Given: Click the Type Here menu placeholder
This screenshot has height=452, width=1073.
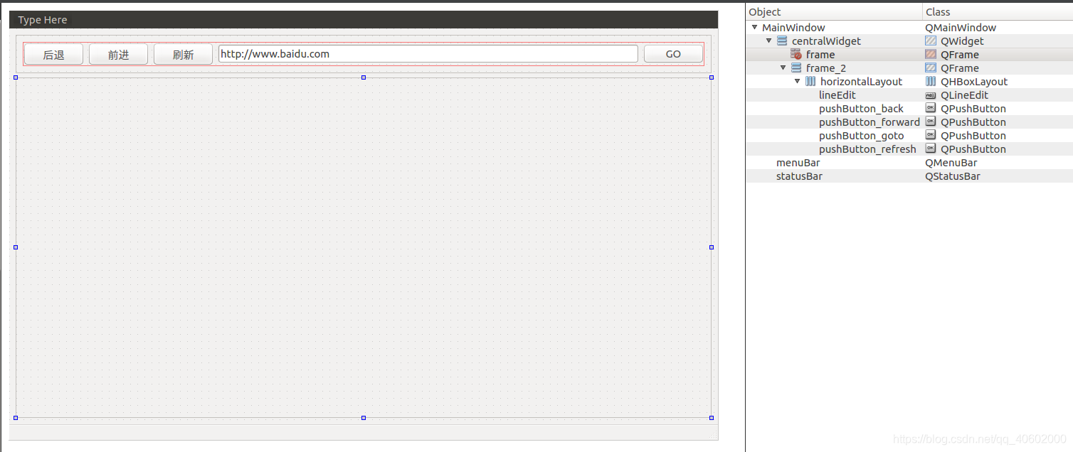Looking at the screenshot, I should click(x=42, y=19).
